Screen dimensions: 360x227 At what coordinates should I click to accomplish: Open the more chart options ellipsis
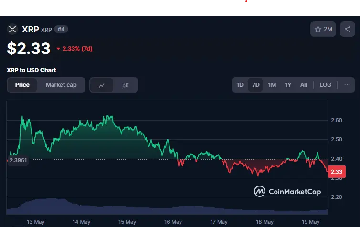(x=347, y=85)
